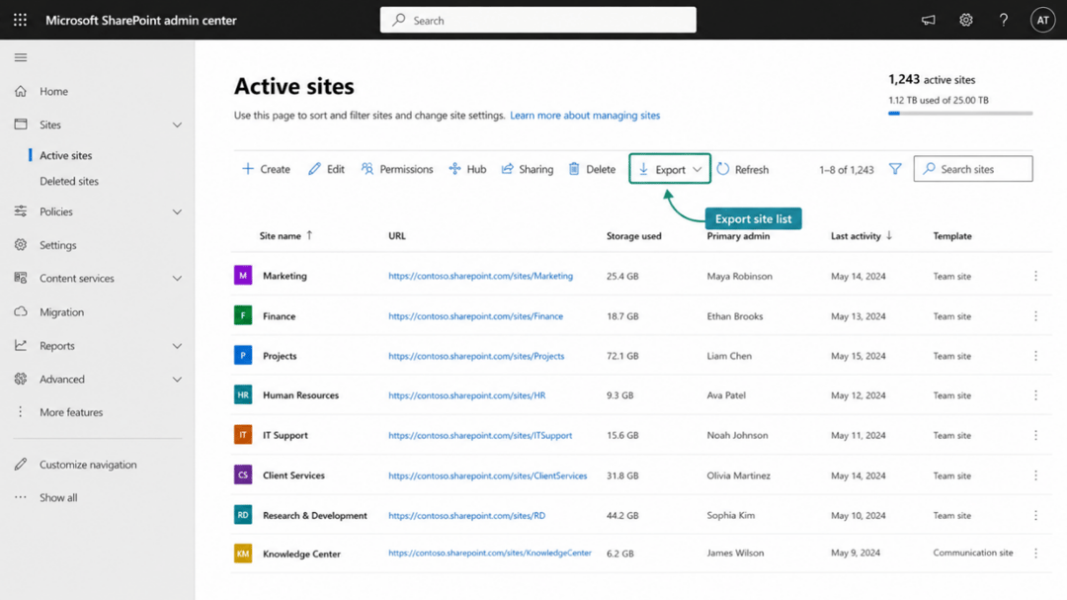The width and height of the screenshot is (1067, 600).
Task: Click the Template column header
Action: click(952, 235)
